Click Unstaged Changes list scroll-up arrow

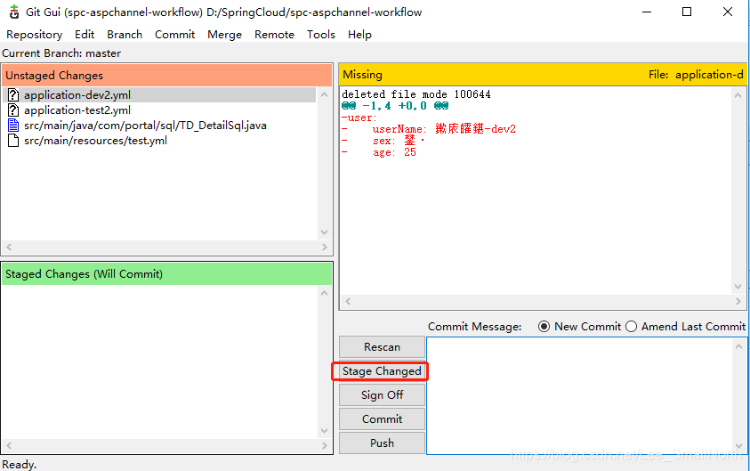click(x=325, y=94)
